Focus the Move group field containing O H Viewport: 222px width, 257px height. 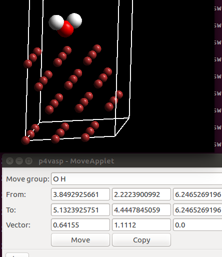click(136, 179)
